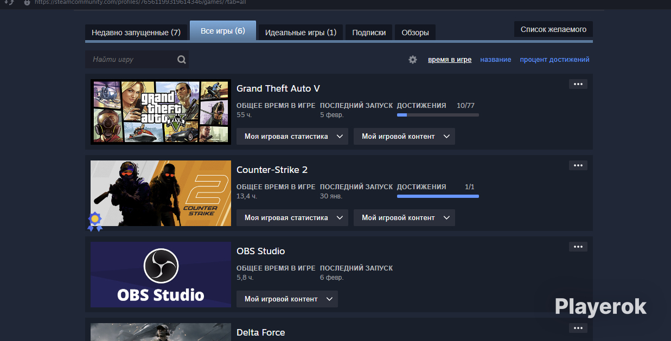Image resolution: width=671 pixels, height=341 pixels.
Task: Expand 'Мой игровой контент' for OBS Studio
Action: coord(287,299)
